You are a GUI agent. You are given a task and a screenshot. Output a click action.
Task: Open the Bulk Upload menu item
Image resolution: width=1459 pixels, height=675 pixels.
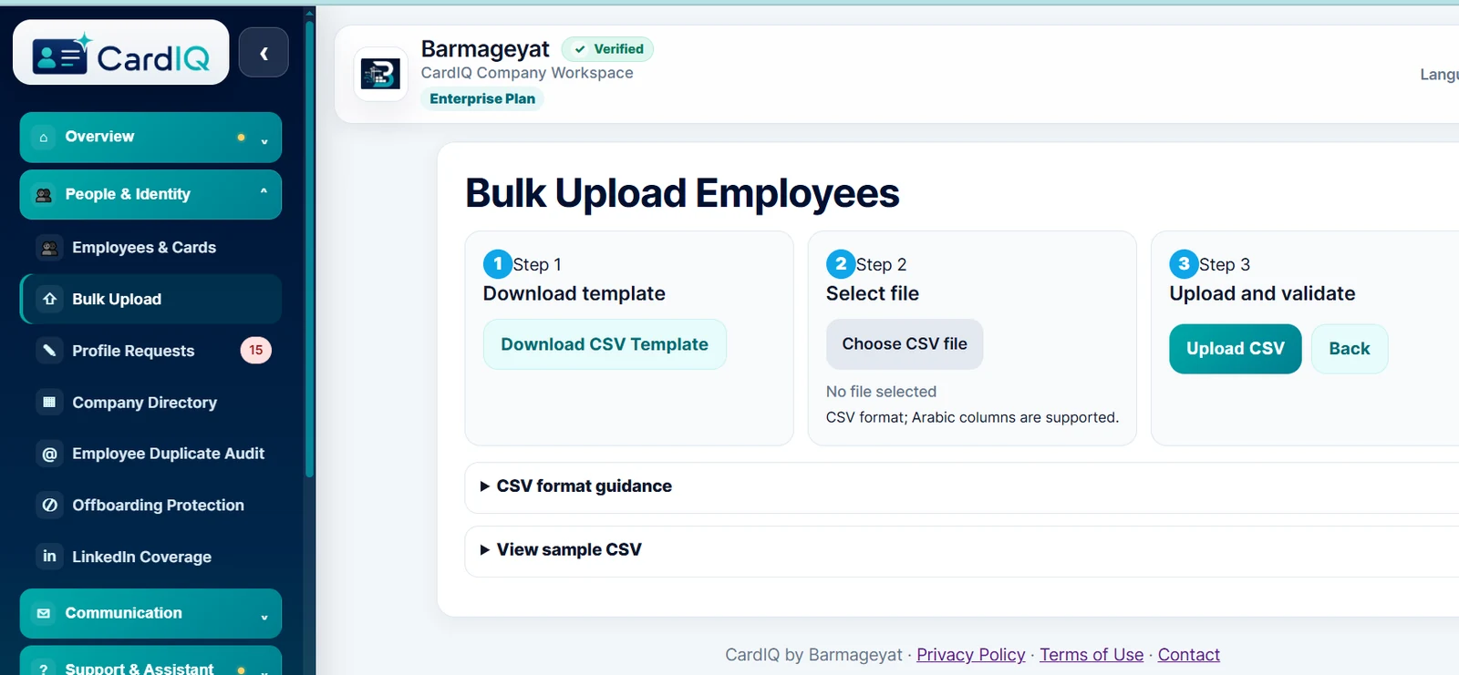click(151, 299)
